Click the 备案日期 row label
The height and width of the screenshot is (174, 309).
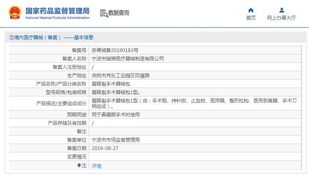coord(77,148)
